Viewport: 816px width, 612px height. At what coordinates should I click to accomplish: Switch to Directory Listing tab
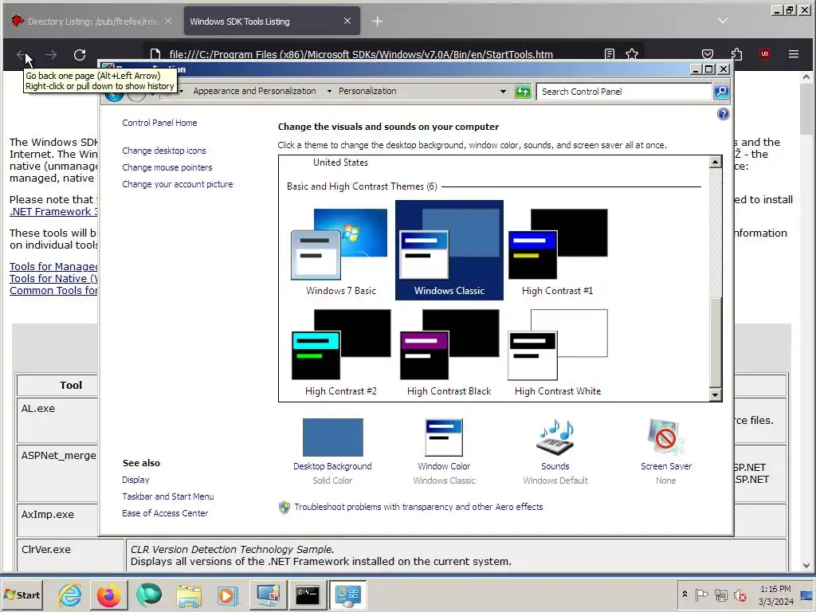92,22
